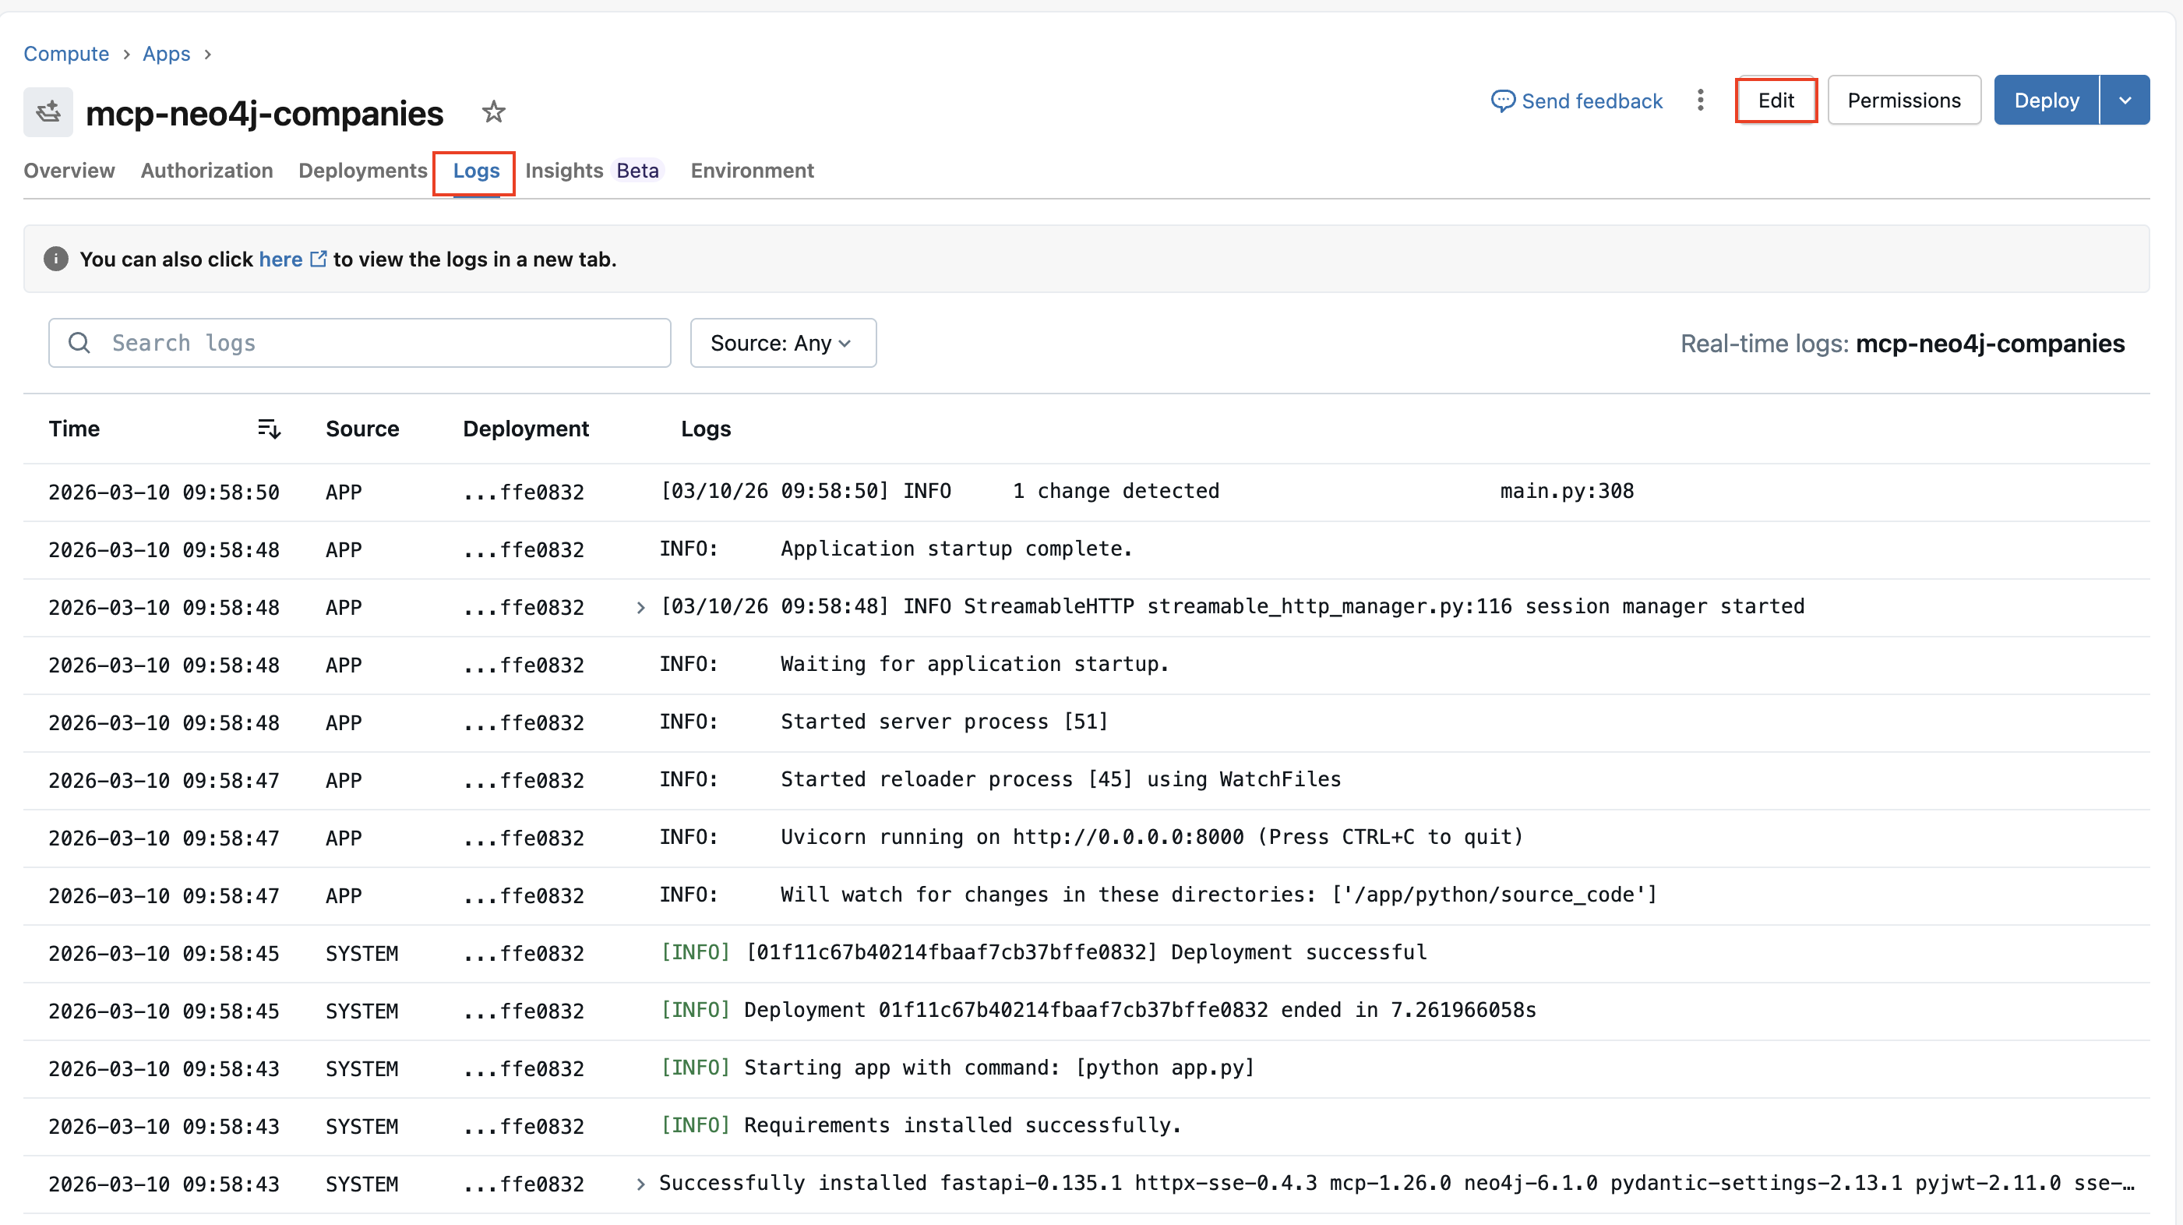
Task: Follow the 'here' link to new tab
Action: [x=280, y=259]
